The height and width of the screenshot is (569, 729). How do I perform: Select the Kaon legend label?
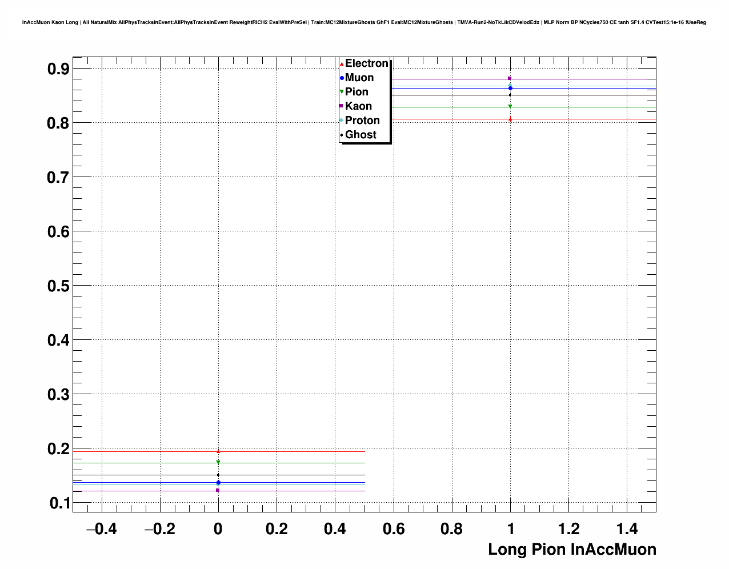tap(358, 106)
